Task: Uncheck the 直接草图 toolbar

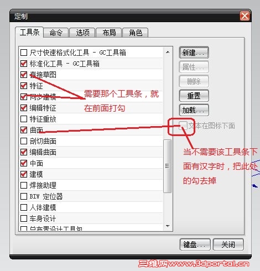Action: tap(24, 75)
